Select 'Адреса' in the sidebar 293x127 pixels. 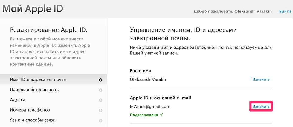[x=18, y=100]
